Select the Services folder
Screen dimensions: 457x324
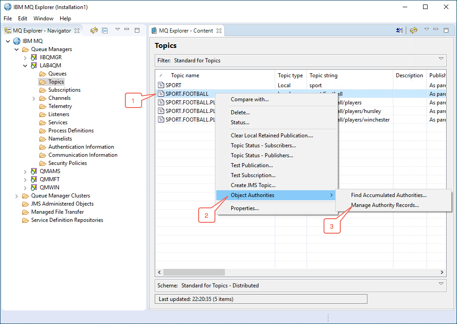(58, 122)
